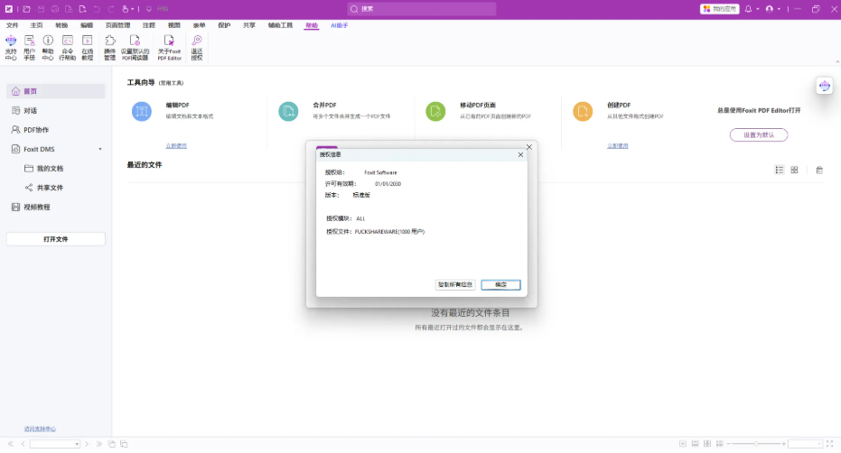Open the page number dropdown in status bar
Screen dimensions: 841x453
point(78,444)
